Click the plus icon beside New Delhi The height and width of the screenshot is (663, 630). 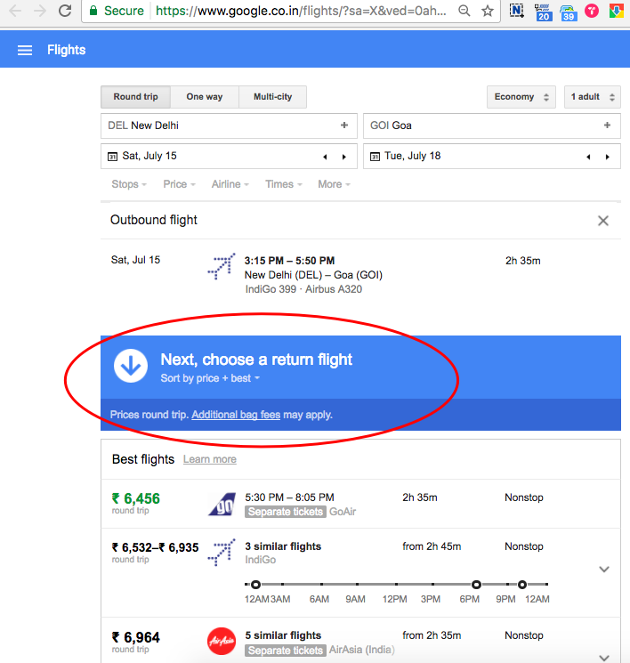344,125
